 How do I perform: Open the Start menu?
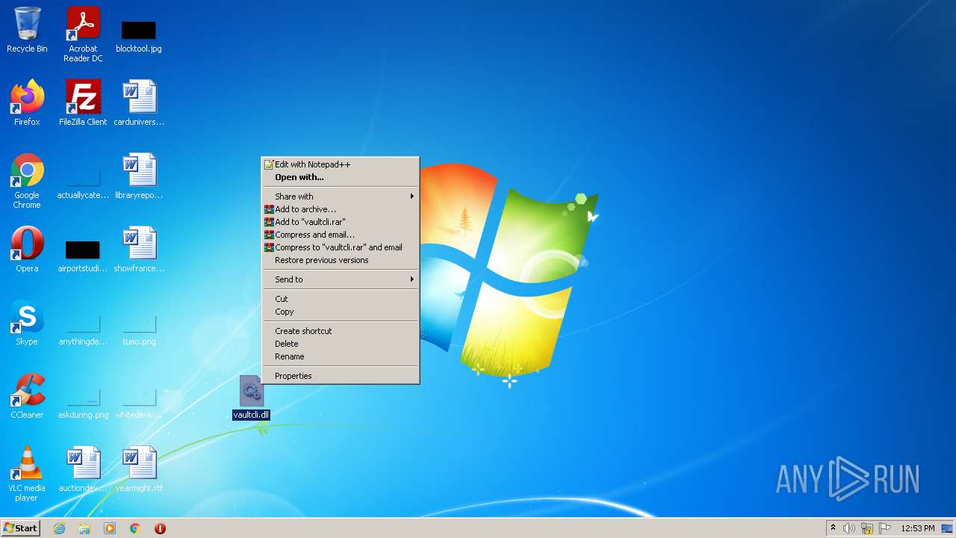click(x=20, y=528)
